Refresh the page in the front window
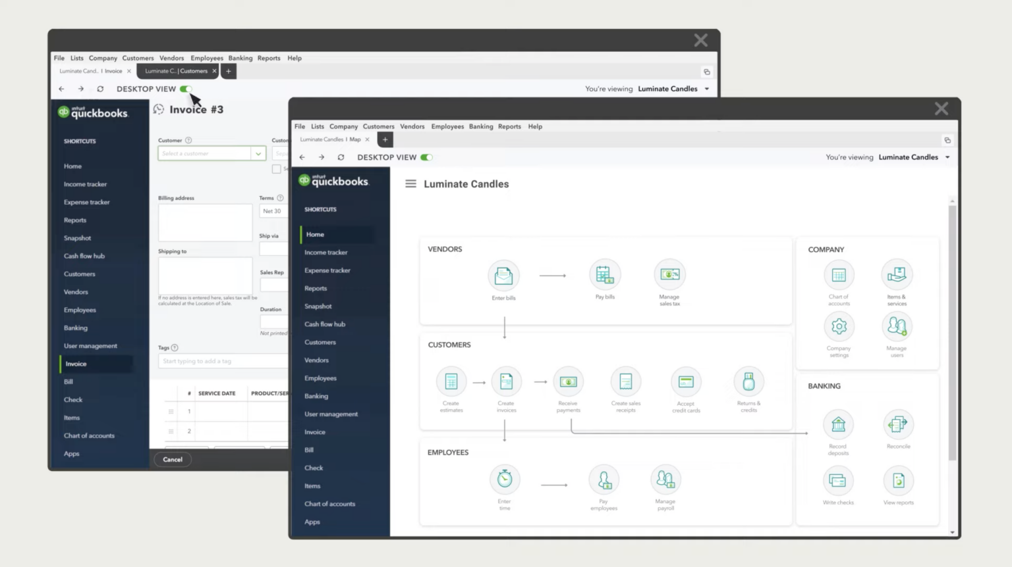Image resolution: width=1012 pixels, height=567 pixels. (x=341, y=157)
